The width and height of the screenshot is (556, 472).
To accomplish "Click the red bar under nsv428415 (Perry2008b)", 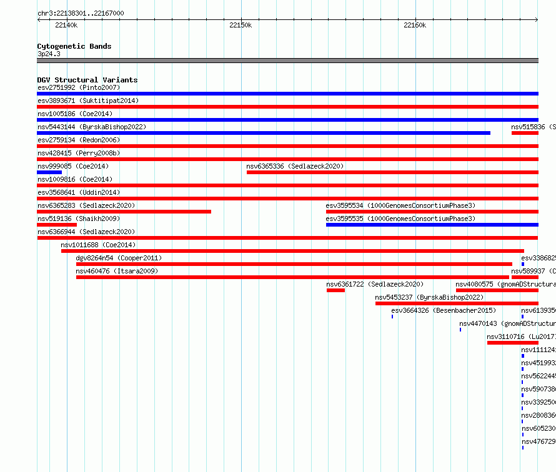I will pyautogui.click(x=287, y=159).
